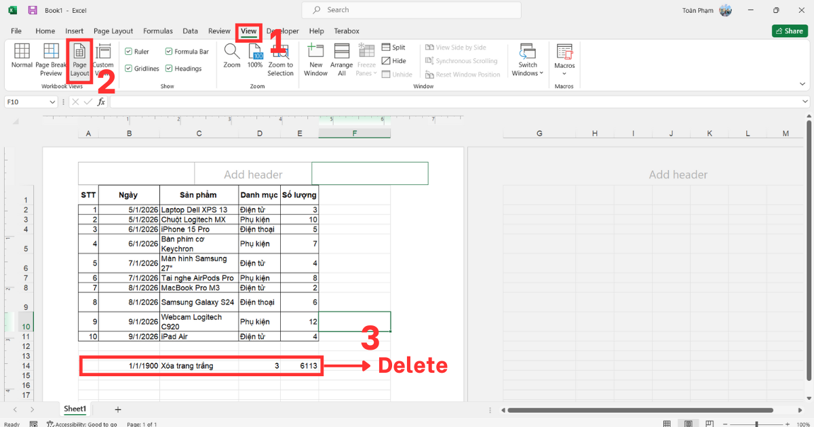
Task: Select cell Laptop Dell XPS 13
Action: [199, 210]
